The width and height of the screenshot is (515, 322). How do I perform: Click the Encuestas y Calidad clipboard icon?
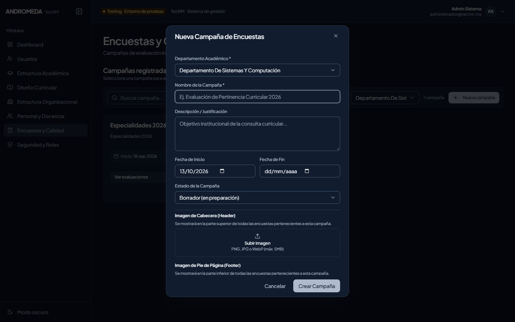pos(10,131)
